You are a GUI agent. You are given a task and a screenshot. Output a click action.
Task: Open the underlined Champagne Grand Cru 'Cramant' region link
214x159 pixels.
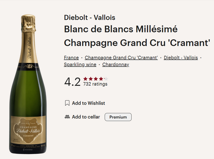(121, 58)
